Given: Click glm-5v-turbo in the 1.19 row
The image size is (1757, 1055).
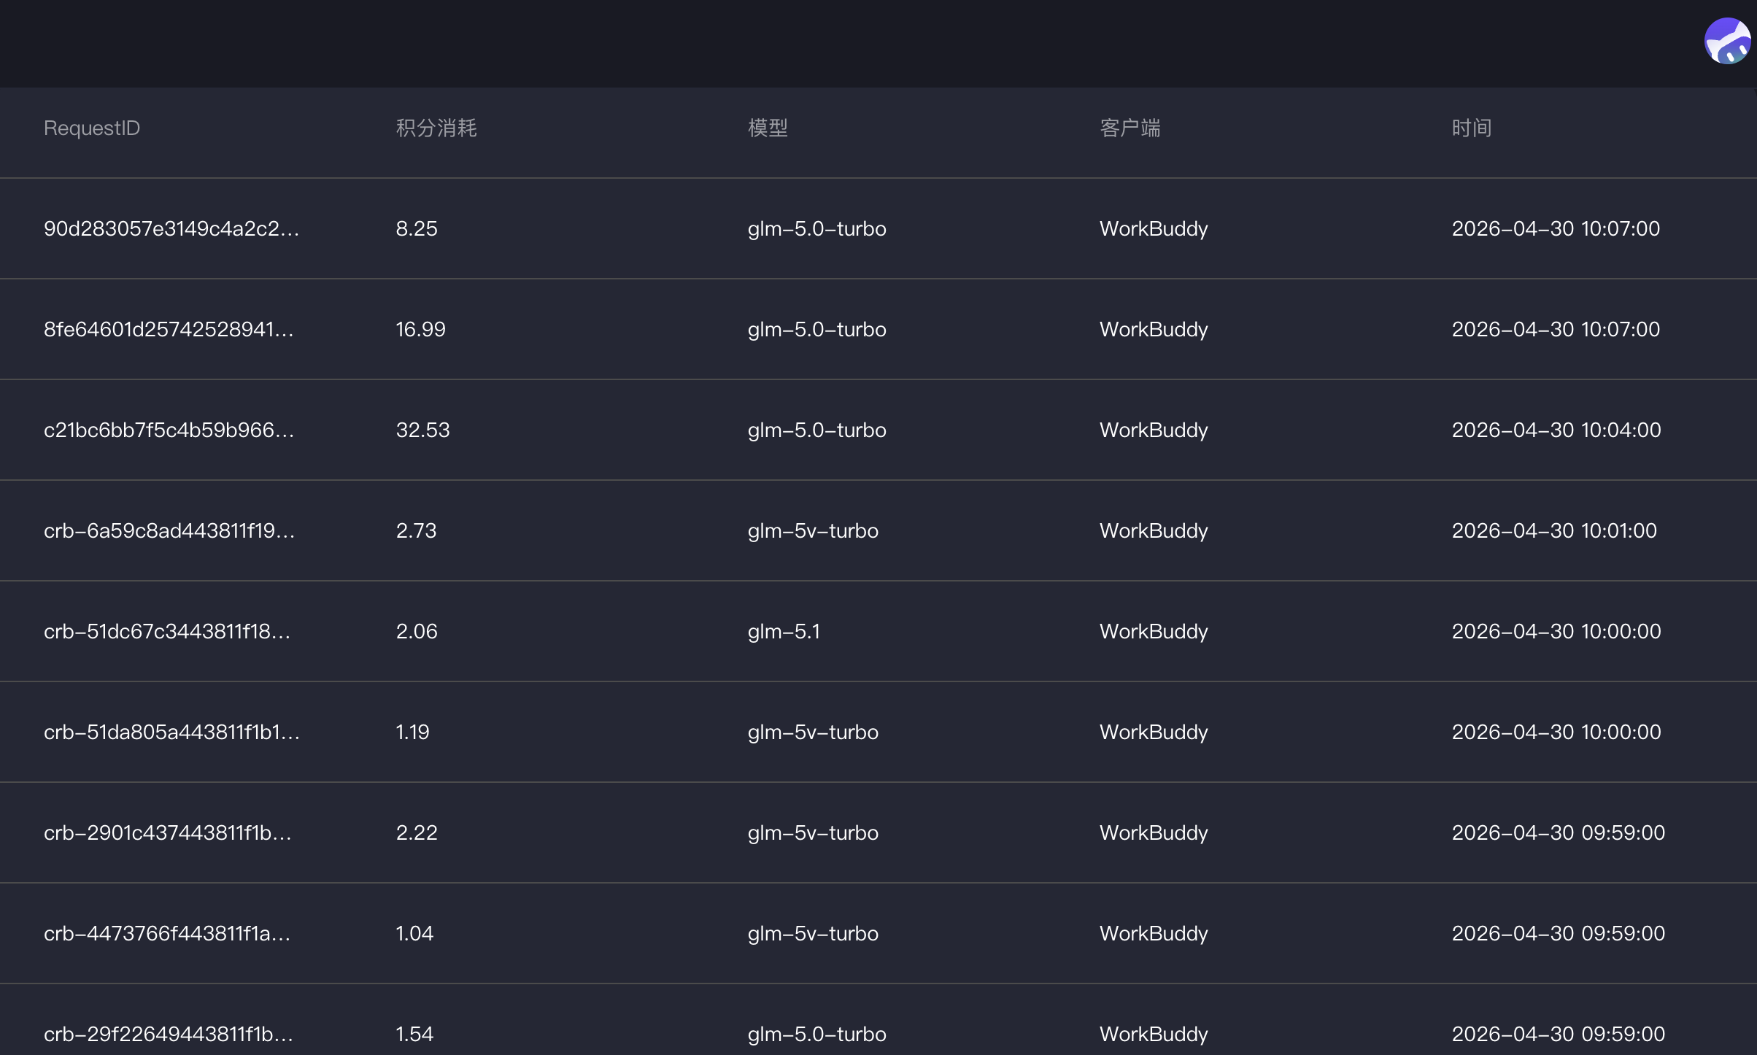Looking at the screenshot, I should 813,733.
